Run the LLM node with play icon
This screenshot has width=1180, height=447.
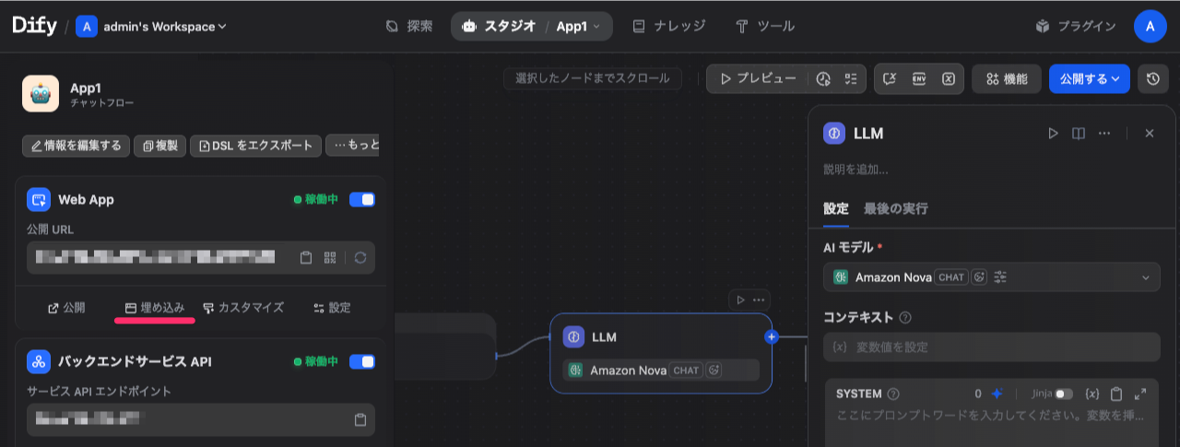coord(1053,134)
